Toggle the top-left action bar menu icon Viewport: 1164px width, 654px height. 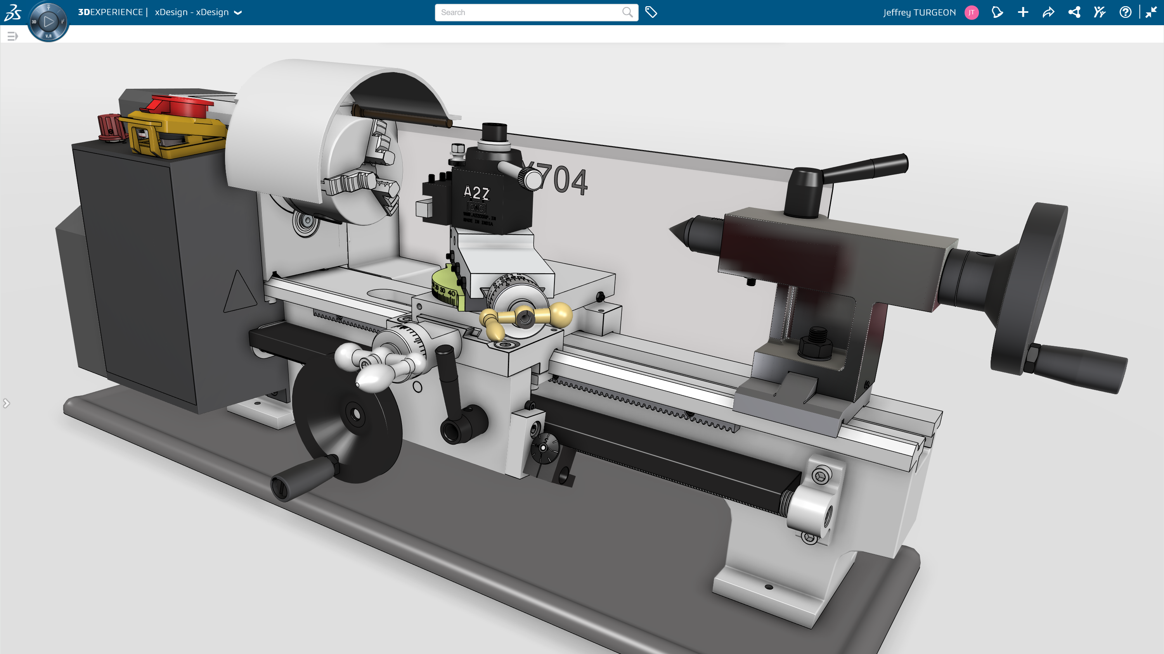pyautogui.click(x=12, y=36)
